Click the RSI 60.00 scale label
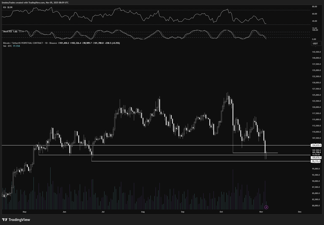324x225 pixels. [x=314, y=13]
